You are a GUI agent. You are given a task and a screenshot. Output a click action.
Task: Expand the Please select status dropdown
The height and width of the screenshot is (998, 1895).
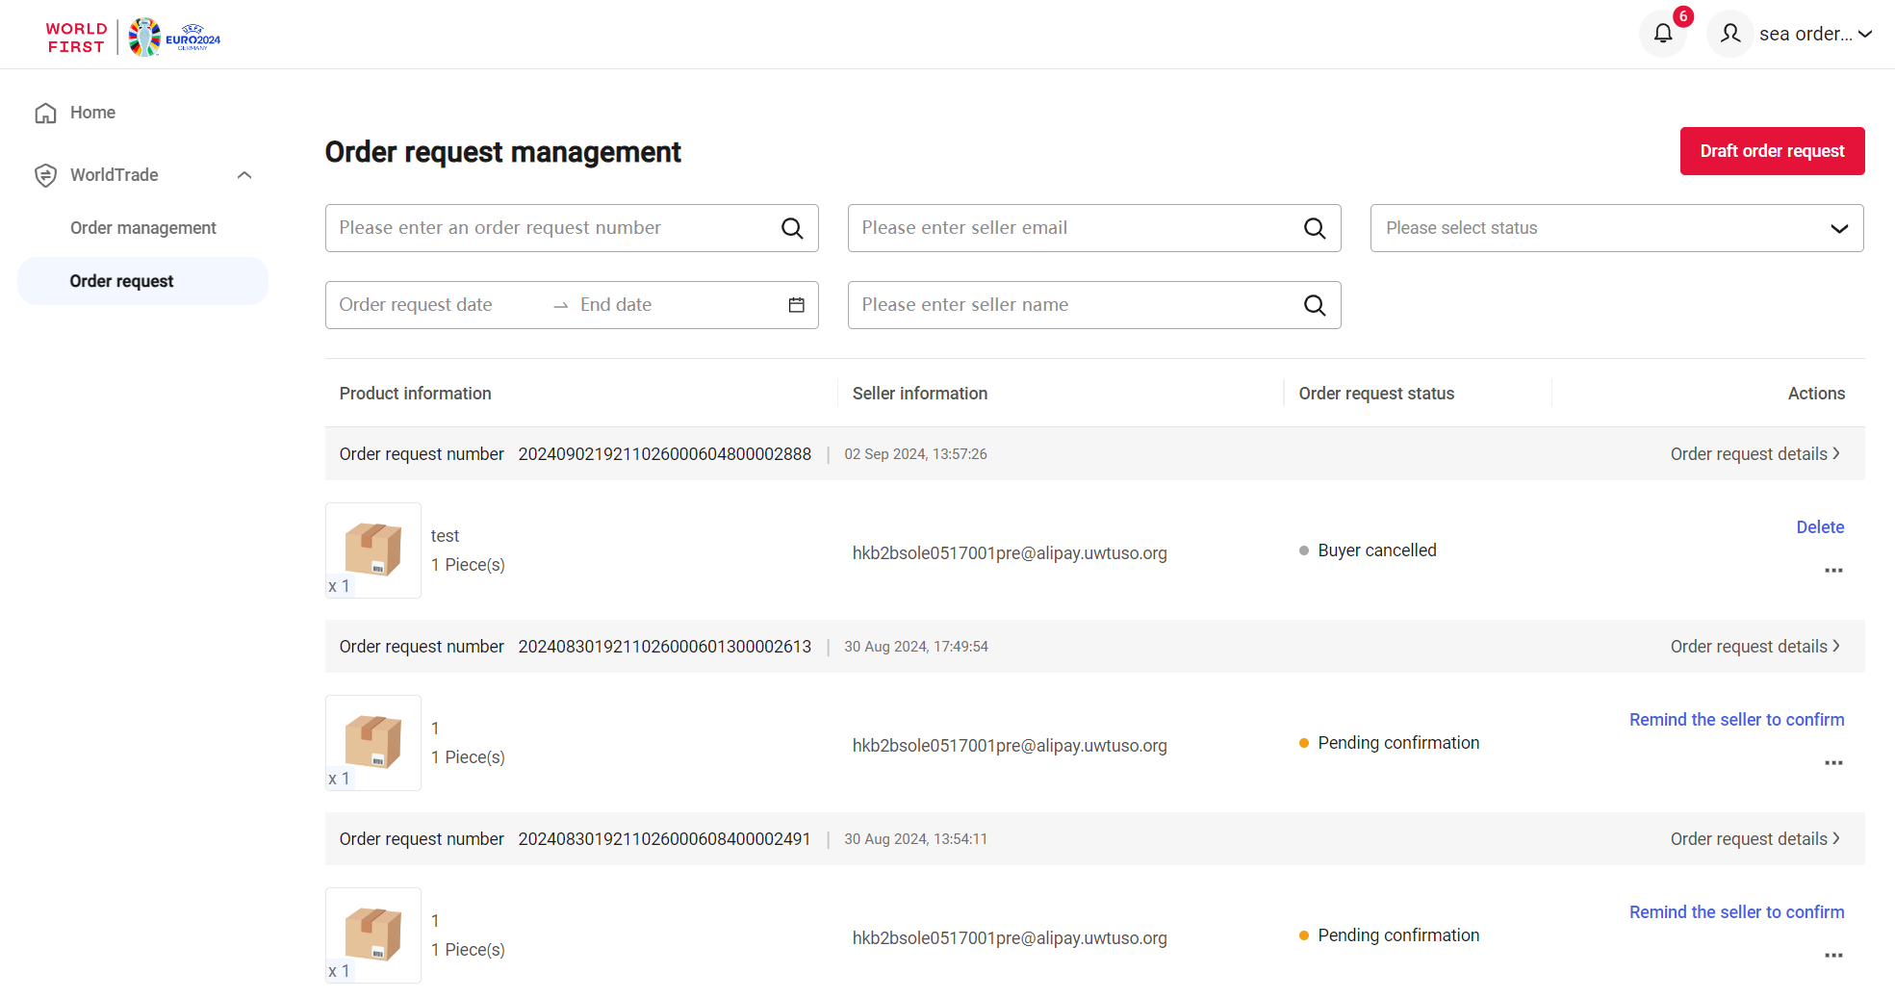click(1616, 228)
